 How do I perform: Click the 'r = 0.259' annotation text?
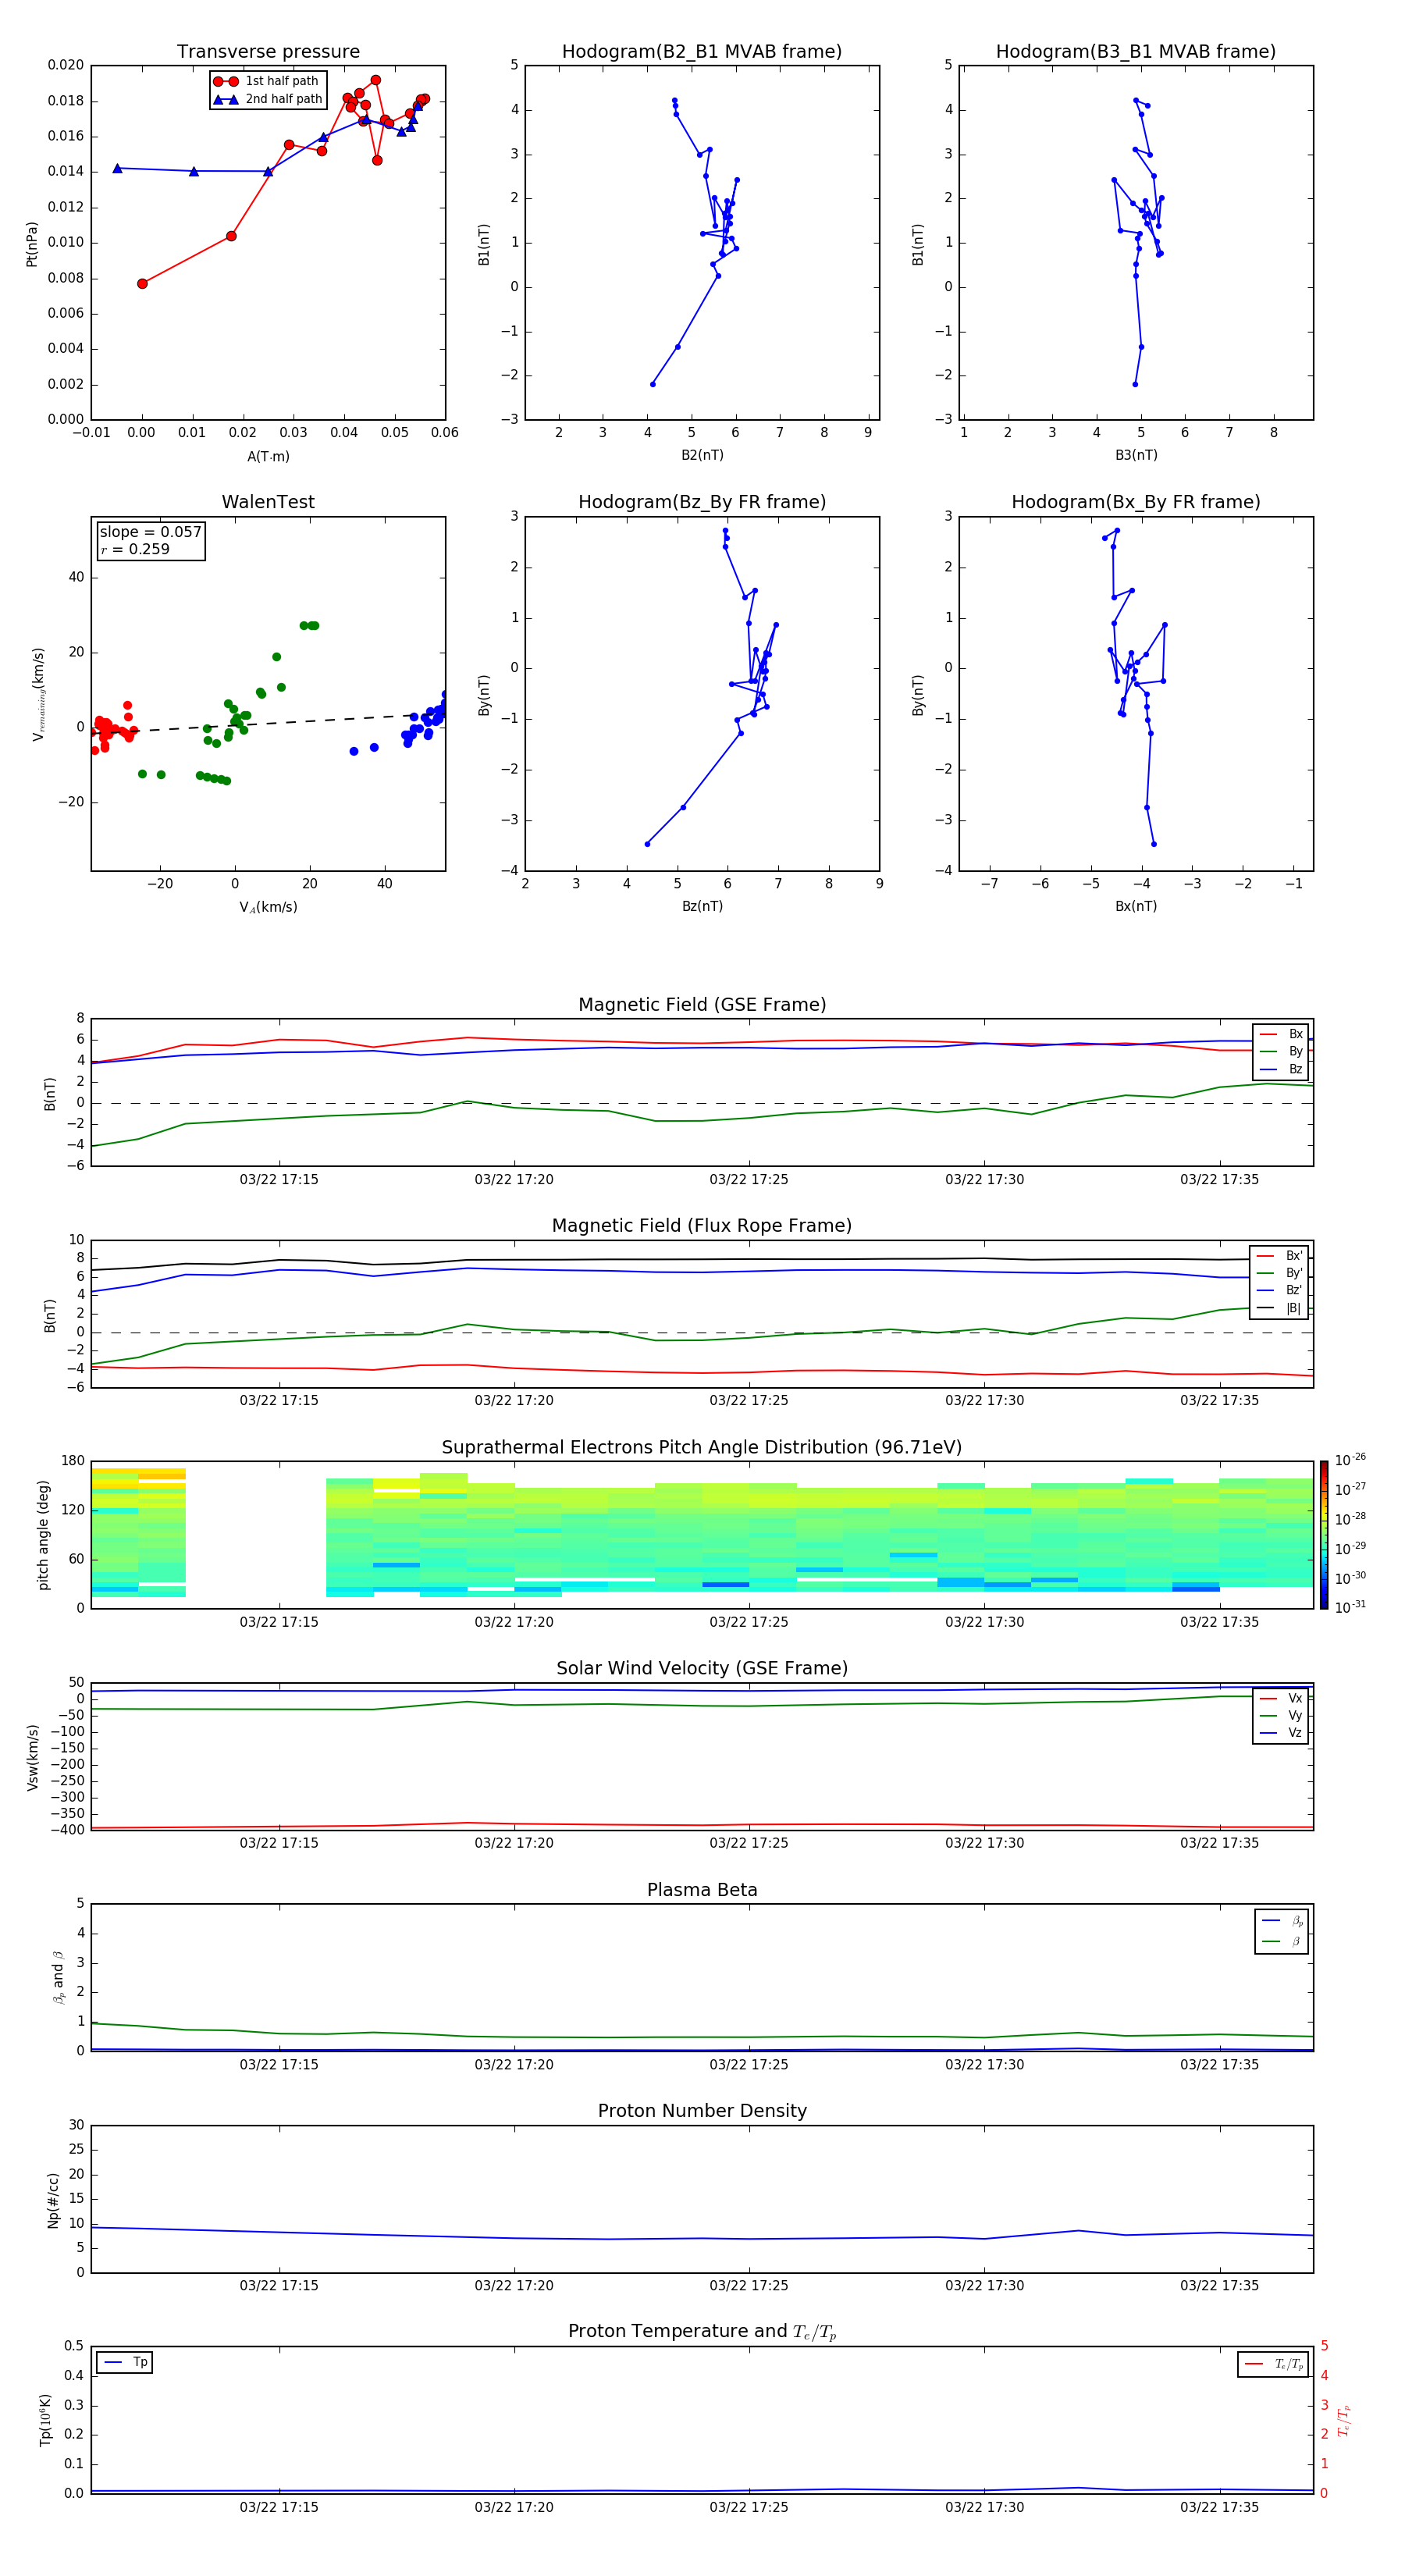tap(135, 549)
